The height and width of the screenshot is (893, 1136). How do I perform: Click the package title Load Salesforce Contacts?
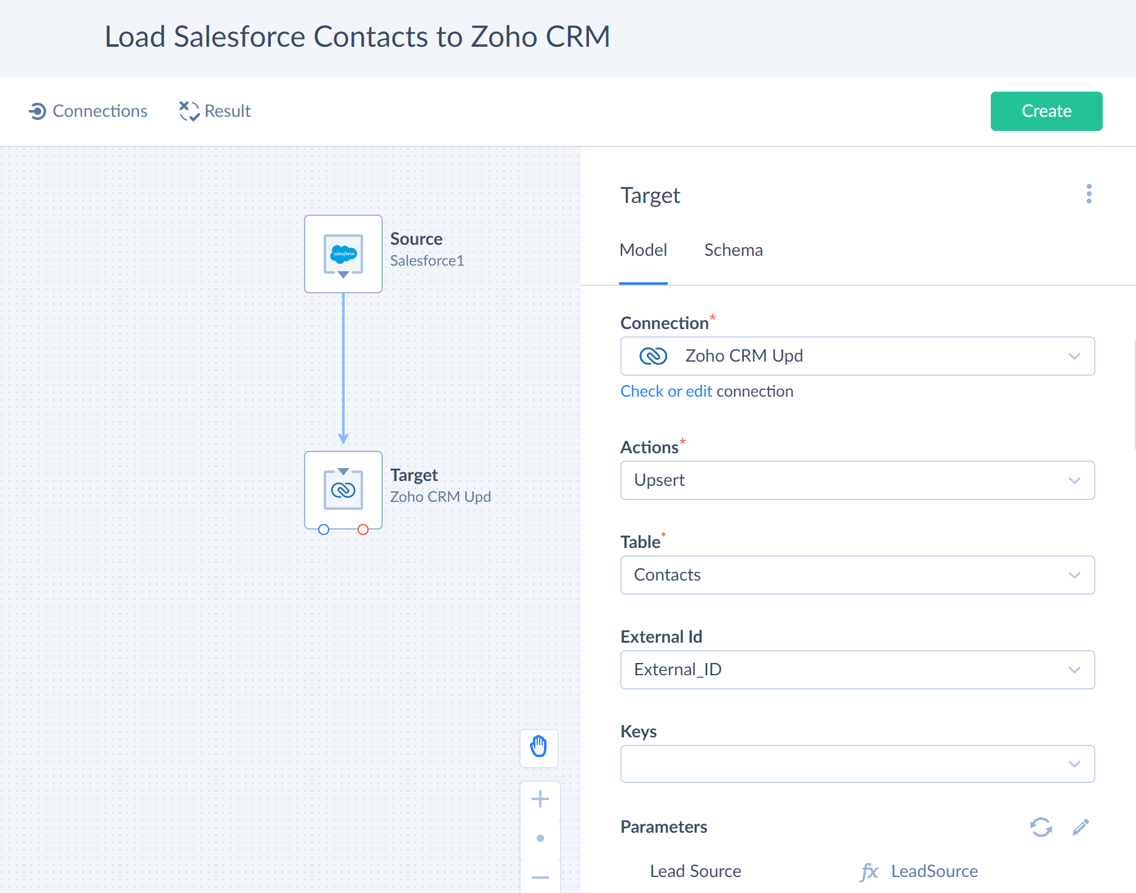[357, 36]
